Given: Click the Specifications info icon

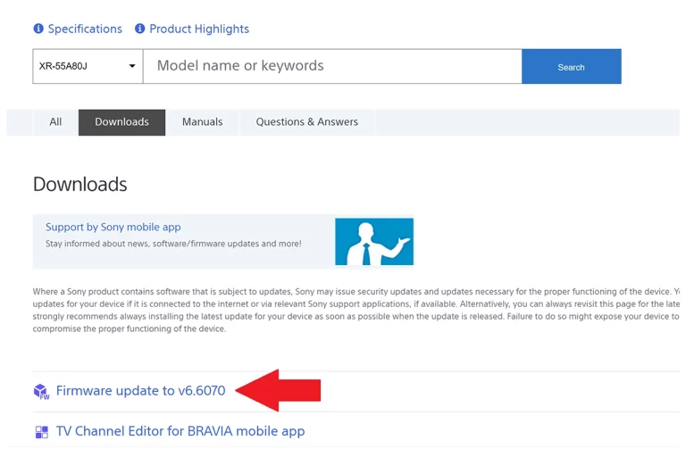Looking at the screenshot, I should [x=38, y=29].
